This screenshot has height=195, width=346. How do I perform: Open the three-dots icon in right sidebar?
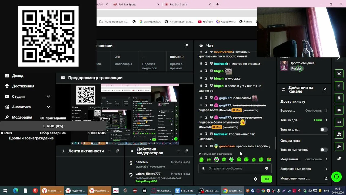(339, 159)
